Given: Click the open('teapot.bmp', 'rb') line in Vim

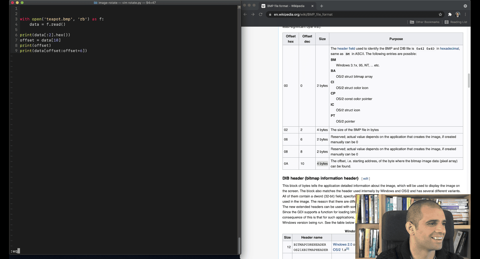Looking at the screenshot, I should (62, 19).
